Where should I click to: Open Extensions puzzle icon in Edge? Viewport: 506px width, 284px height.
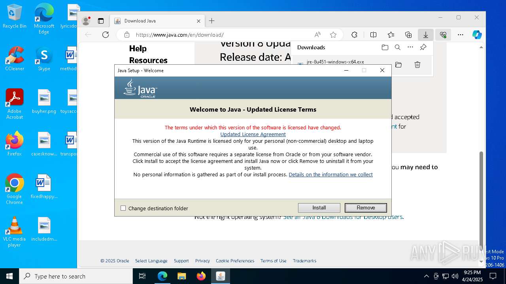(x=354, y=35)
